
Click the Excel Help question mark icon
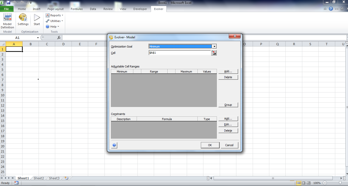point(331,9)
